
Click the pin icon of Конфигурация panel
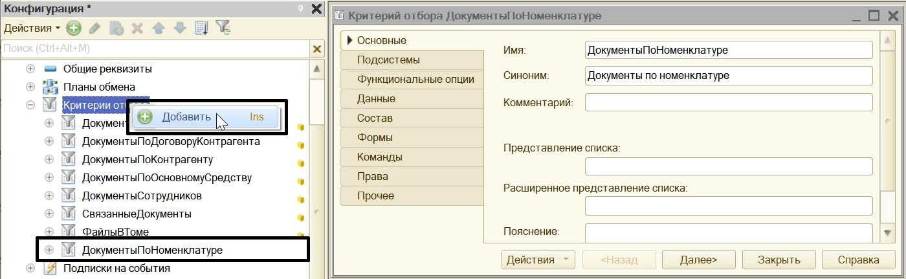pos(300,8)
